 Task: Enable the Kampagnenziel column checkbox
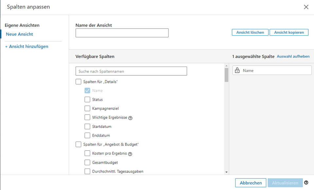coord(87,108)
